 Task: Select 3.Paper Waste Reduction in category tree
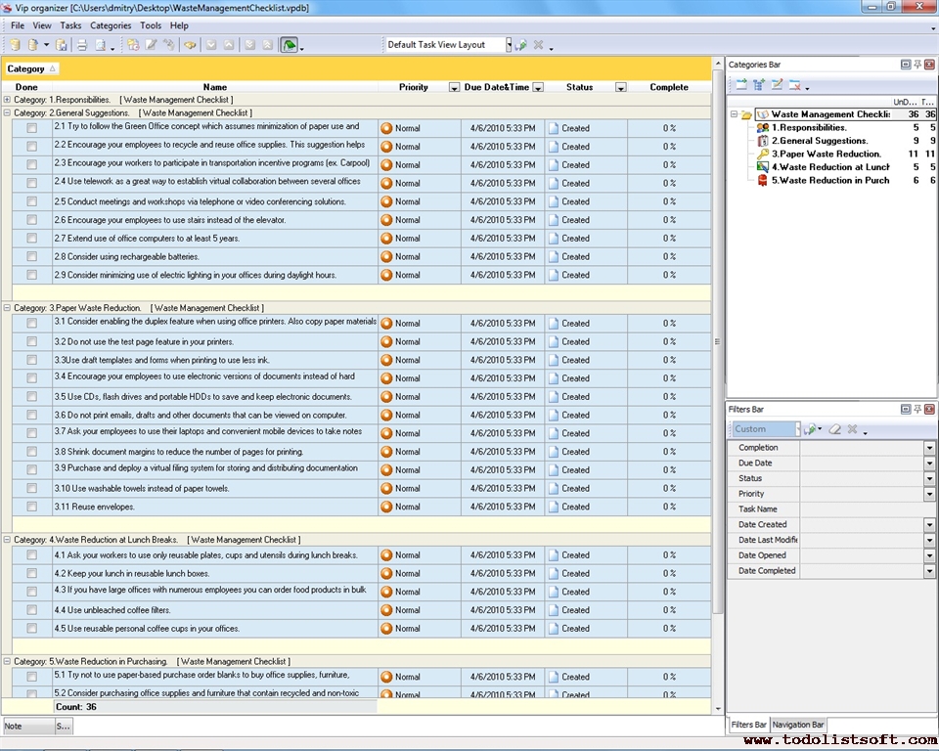pyautogui.click(x=826, y=154)
